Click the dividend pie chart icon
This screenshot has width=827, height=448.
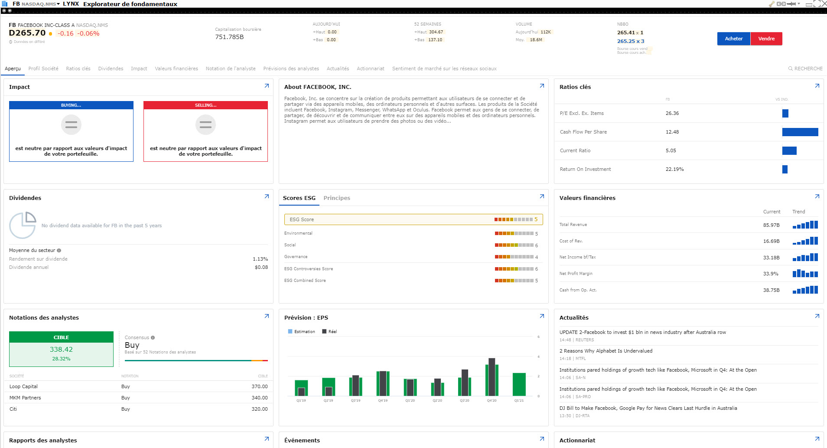click(23, 225)
